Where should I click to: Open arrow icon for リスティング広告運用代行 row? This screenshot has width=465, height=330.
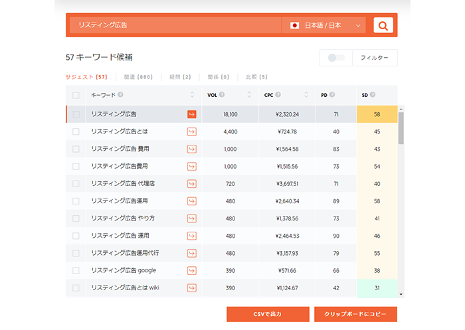192,253
